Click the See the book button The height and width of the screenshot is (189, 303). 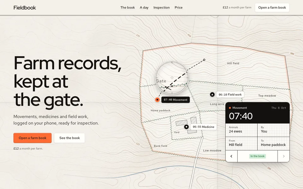[69, 138]
